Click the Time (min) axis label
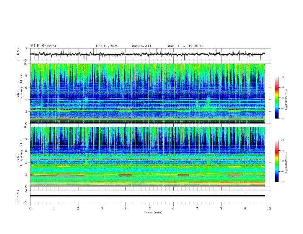303x234 pixels. (x=153, y=212)
